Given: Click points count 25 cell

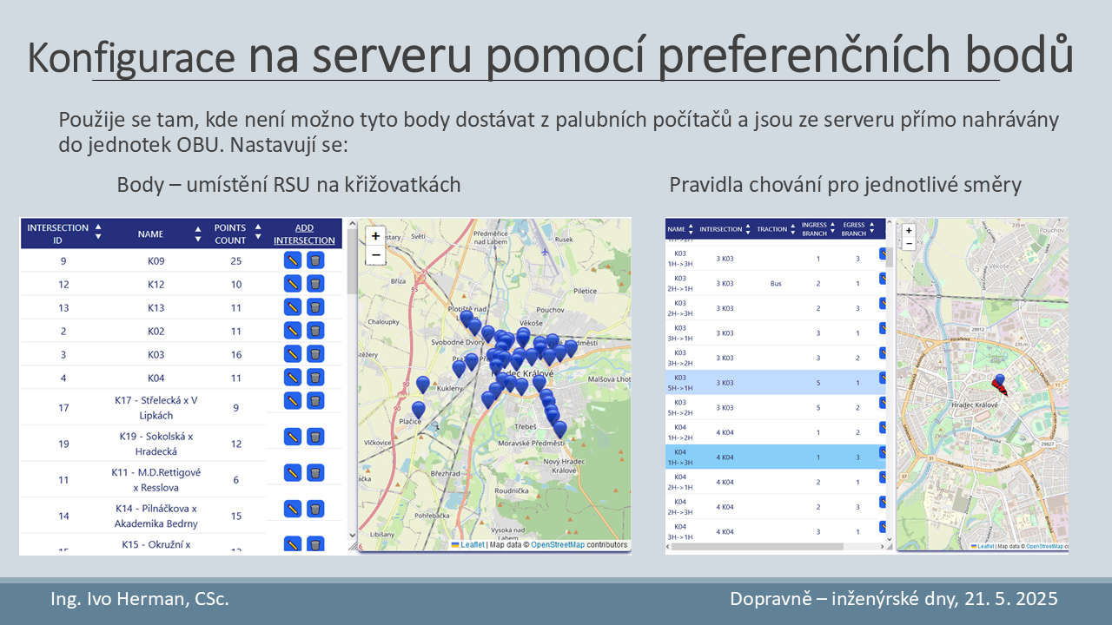Looking at the screenshot, I should click(236, 260).
